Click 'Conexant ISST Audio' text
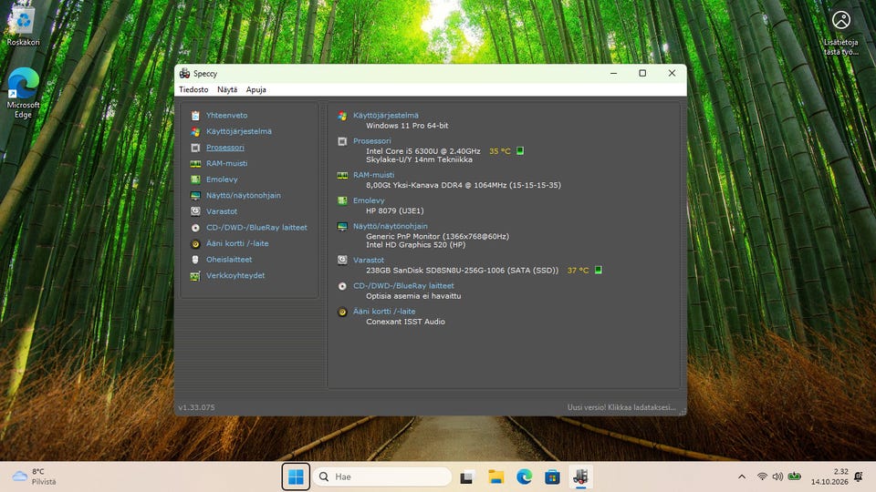This screenshot has height=492, width=876. point(405,322)
